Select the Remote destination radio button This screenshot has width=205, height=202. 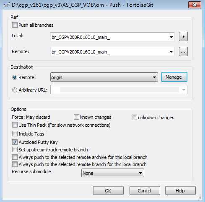[x=15, y=77]
